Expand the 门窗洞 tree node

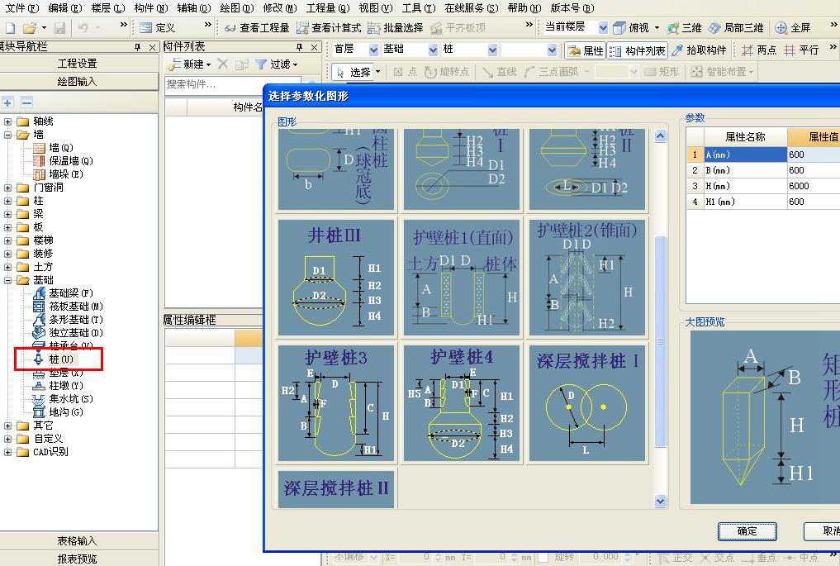[7, 188]
